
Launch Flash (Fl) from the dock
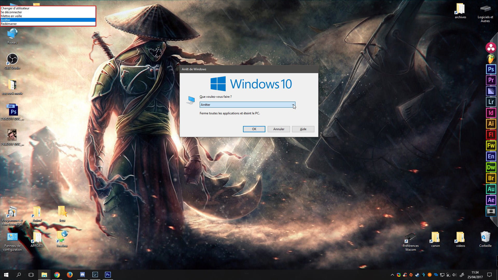pos(491,135)
